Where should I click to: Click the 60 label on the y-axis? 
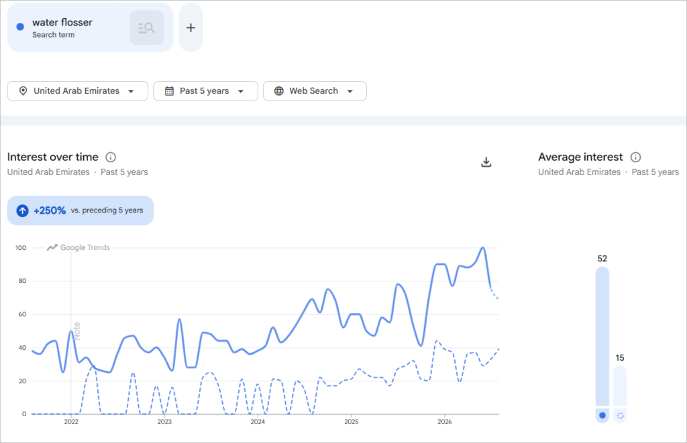pyautogui.click(x=22, y=314)
